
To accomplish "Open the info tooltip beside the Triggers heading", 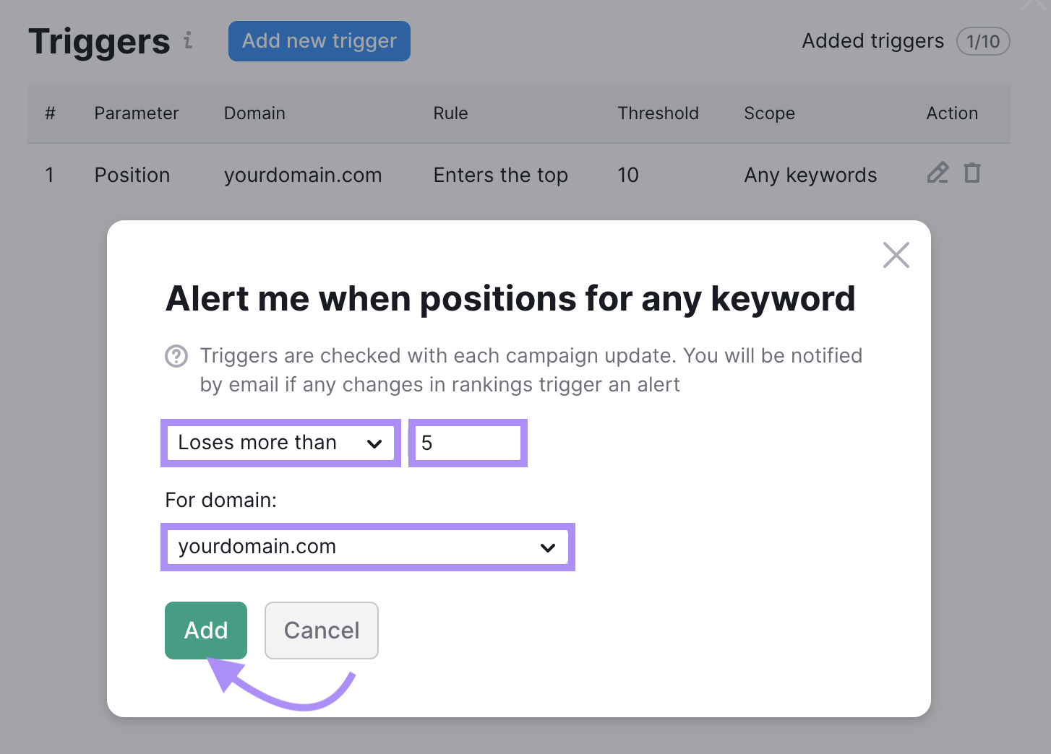I will tap(189, 43).
